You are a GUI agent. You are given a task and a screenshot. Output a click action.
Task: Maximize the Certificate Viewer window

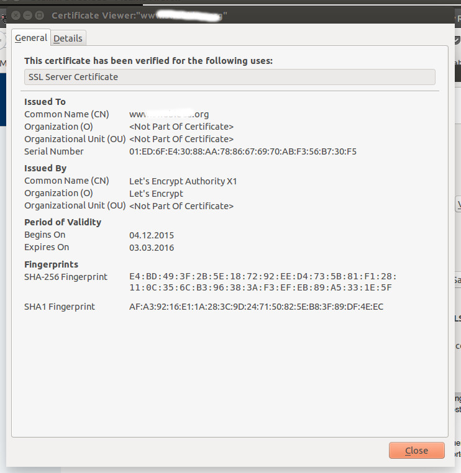pyautogui.click(x=40, y=15)
